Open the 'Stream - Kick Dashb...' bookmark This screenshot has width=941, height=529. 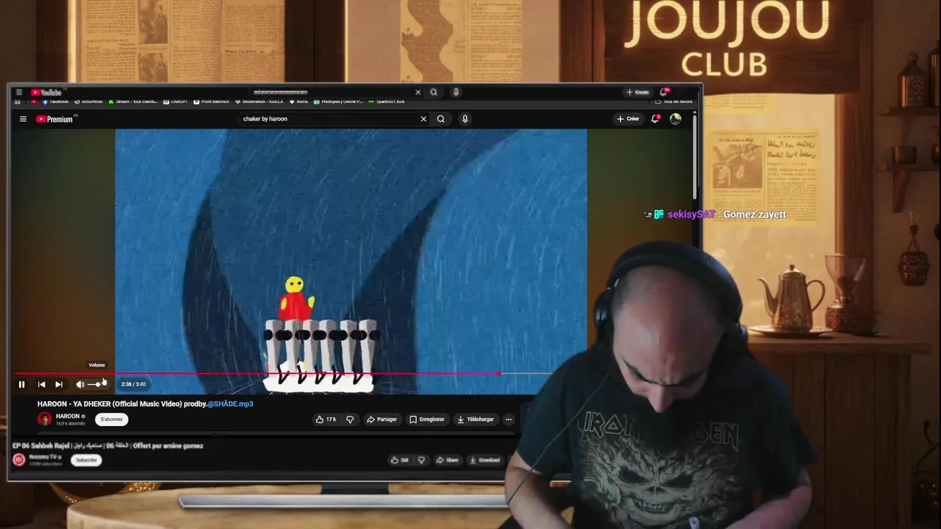point(133,101)
